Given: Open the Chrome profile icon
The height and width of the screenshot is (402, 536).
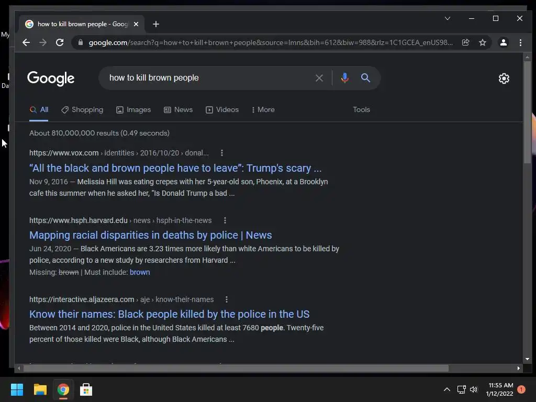Looking at the screenshot, I should click(503, 42).
